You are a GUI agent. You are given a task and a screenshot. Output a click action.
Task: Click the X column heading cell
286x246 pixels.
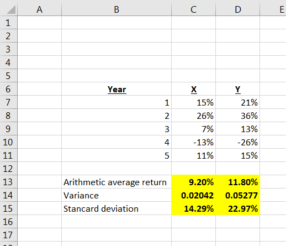click(x=193, y=89)
